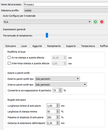Image resolution: width=108 pixels, height=130 pixels.
Task: Increase Lunghezza minima di estrusione value
Action: (58, 105)
